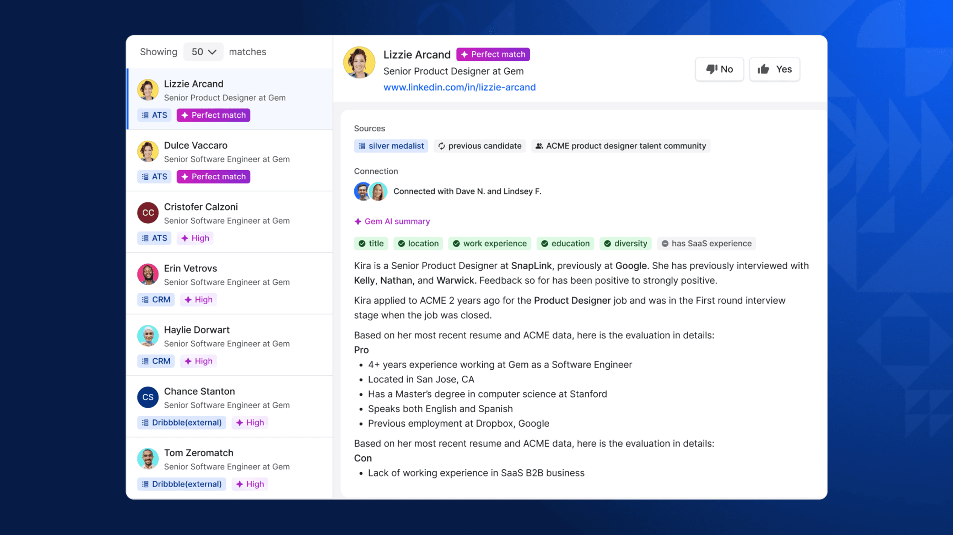Click the silver medalist source tag
This screenshot has width=953, height=535.
click(x=391, y=146)
